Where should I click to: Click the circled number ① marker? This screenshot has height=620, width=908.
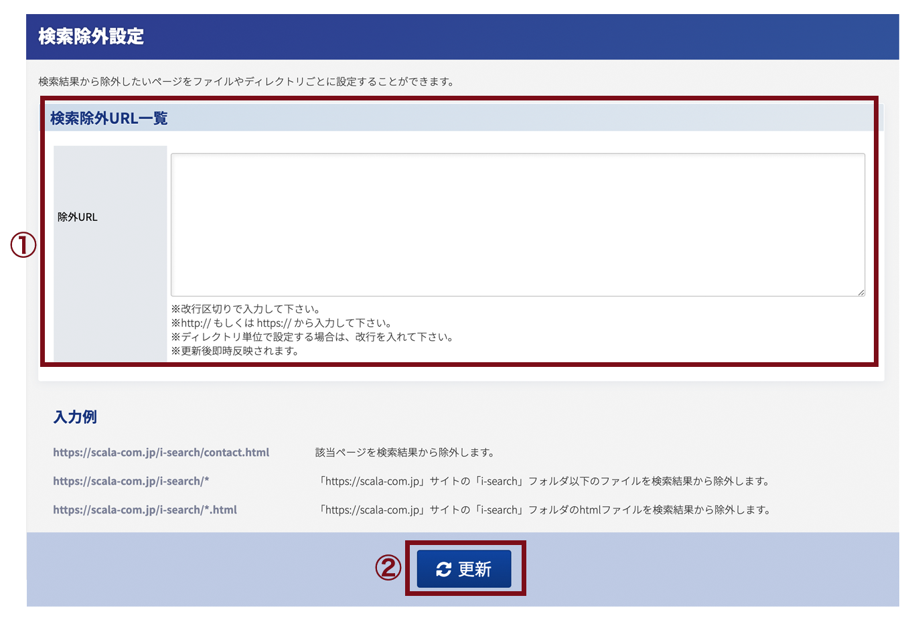tap(23, 245)
